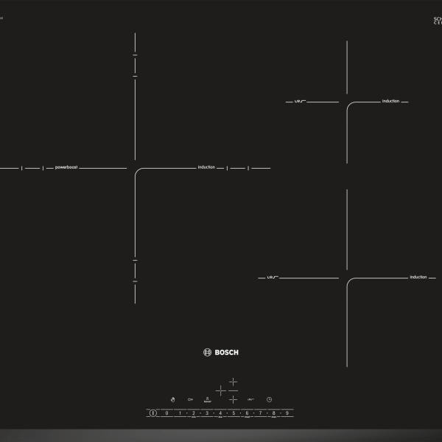Set power level 1 on the slider
This screenshot has height=442, width=442.
pyautogui.click(x=180, y=413)
